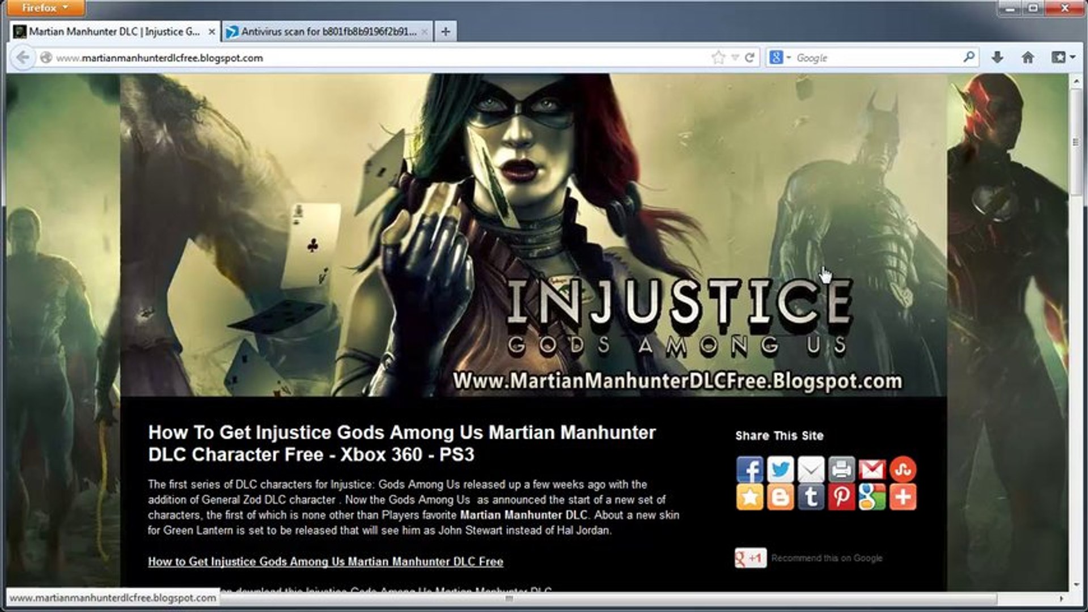Go to the Home page icon
This screenshot has height=612, width=1088.
coord(1028,57)
